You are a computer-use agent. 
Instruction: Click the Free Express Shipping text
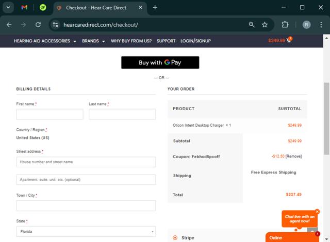pyautogui.click(x=273, y=172)
